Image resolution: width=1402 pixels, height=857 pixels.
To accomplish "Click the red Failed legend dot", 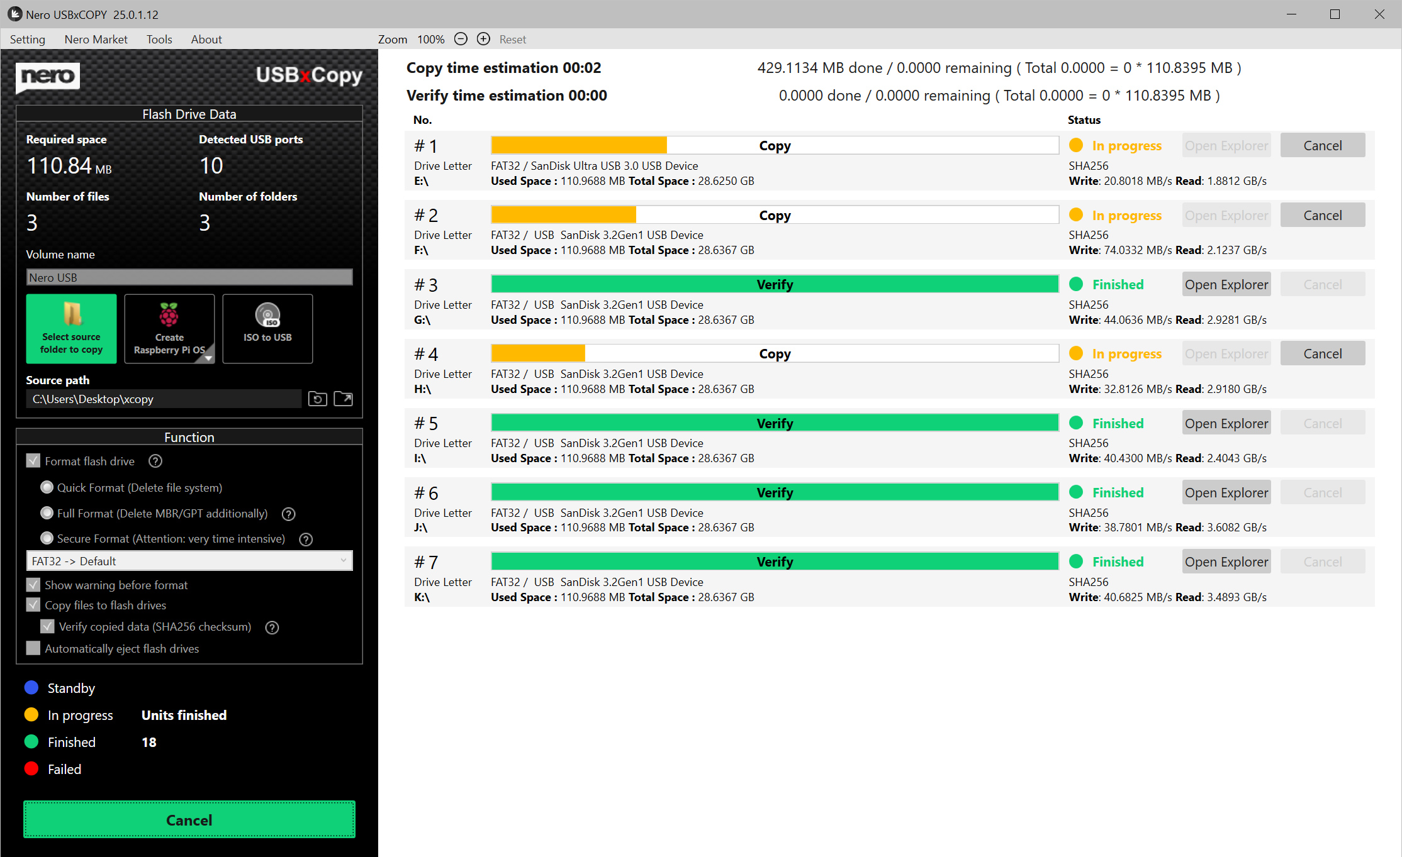I will point(31,769).
